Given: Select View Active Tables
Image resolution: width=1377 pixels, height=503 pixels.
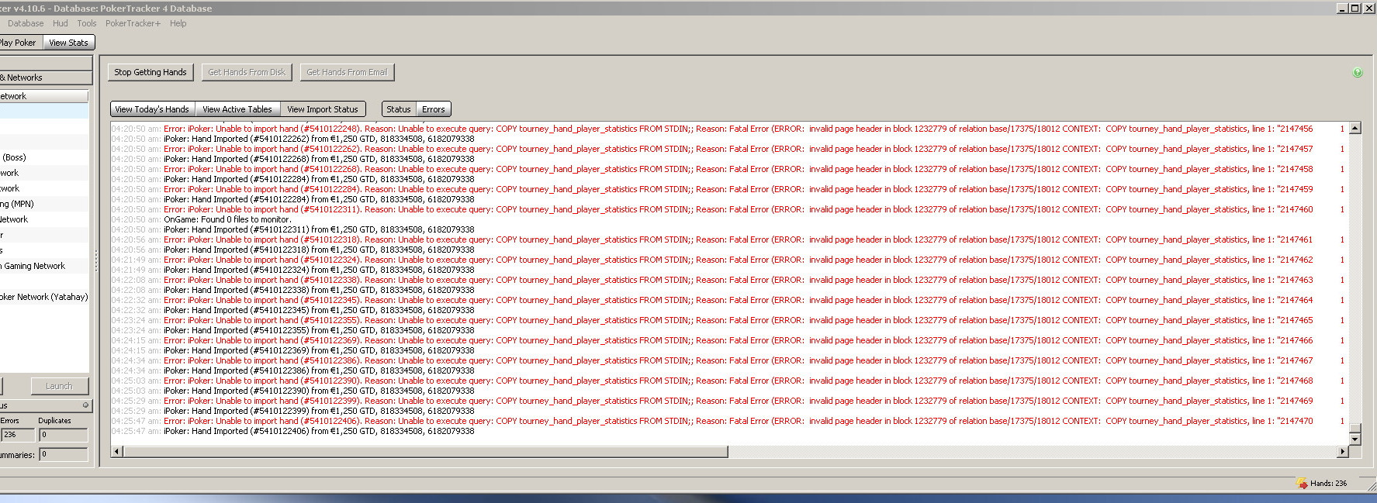Looking at the screenshot, I should [x=237, y=109].
